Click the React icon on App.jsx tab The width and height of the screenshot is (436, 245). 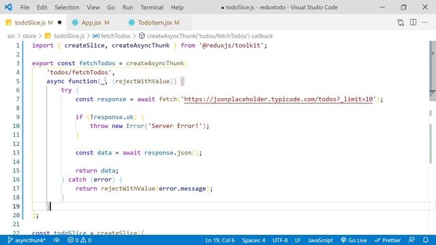[x=75, y=22]
